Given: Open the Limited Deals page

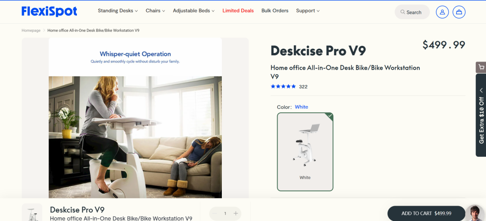Looking at the screenshot, I should pyautogui.click(x=238, y=10).
